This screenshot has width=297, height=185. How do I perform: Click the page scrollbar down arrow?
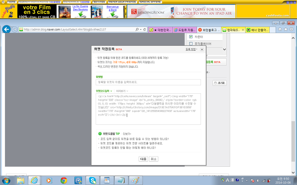[293, 172]
